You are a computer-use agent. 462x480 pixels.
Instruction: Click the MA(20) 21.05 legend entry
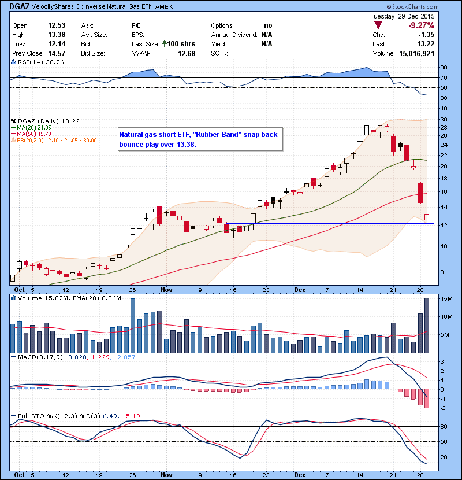pos(34,128)
